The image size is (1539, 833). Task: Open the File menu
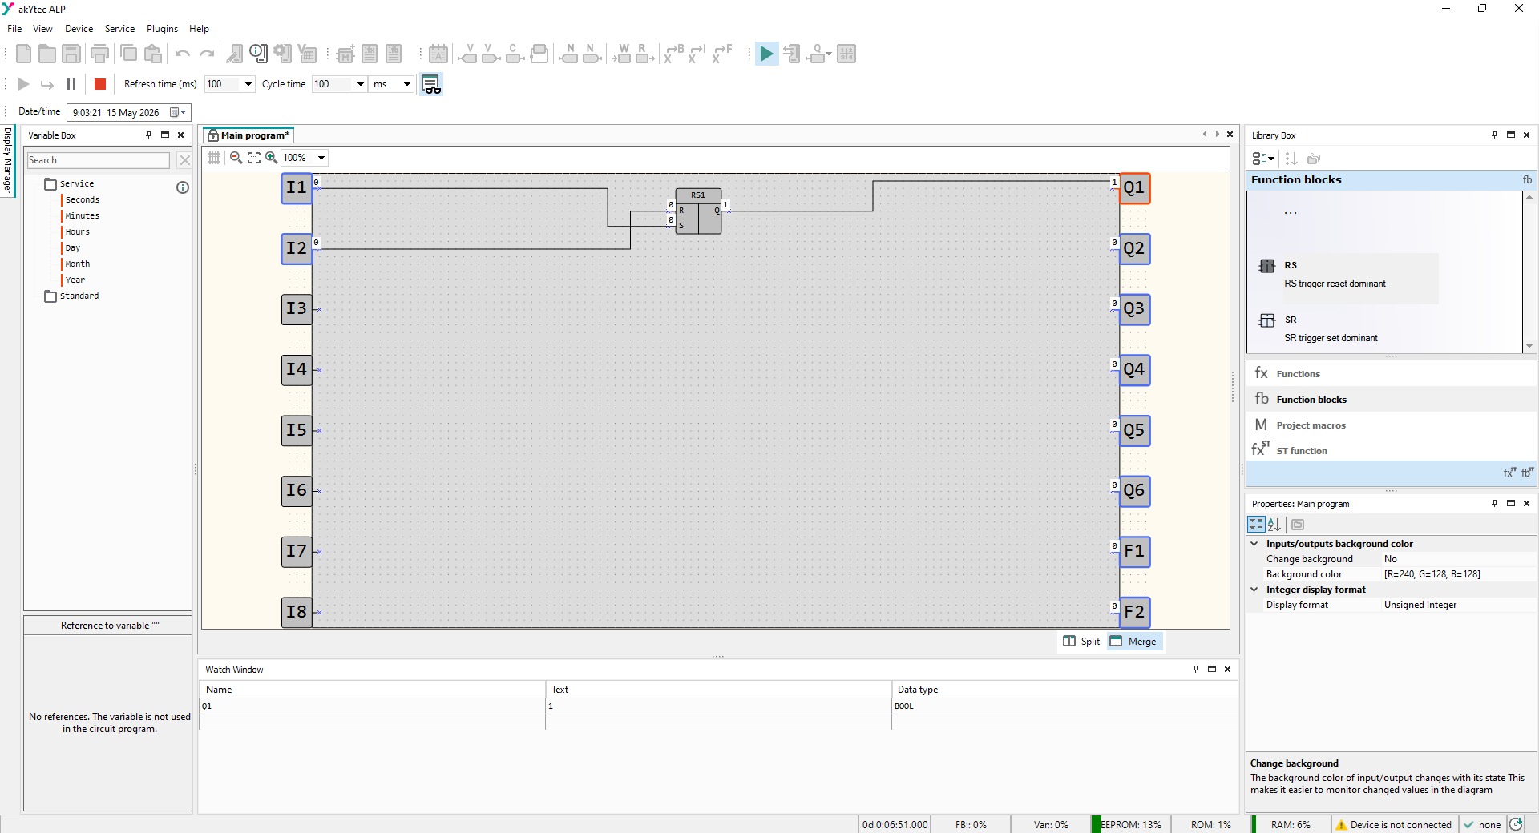(x=14, y=29)
